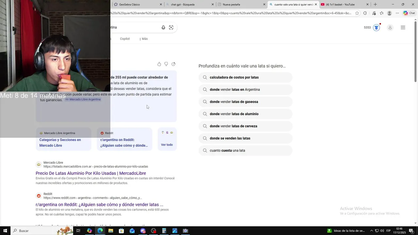Open the account profile icon on Bing
Screen dimensions: 418x235
[390, 27]
